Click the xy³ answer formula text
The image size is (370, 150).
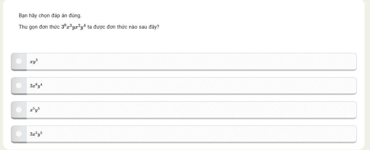34,62
